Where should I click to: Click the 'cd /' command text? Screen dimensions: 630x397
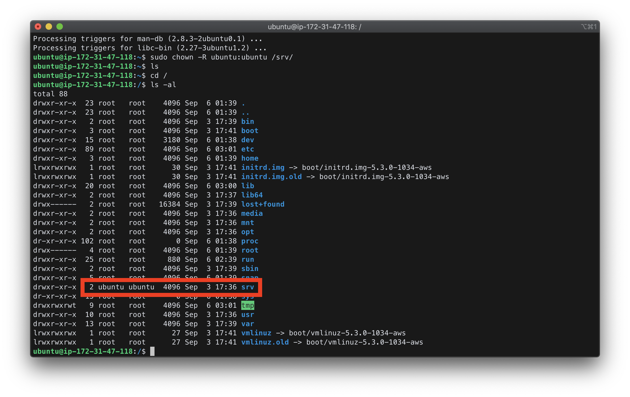[159, 75]
